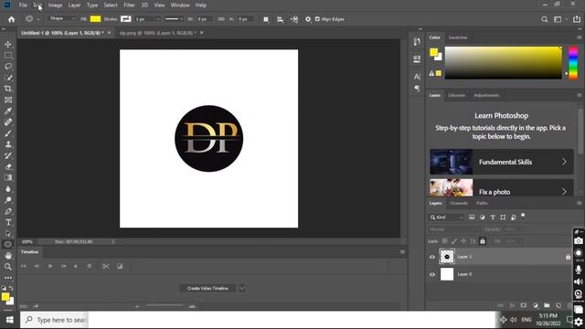Screen dimensions: 585x329
Task: Create a new group folder in Layers panel
Action: pyautogui.click(x=547, y=305)
